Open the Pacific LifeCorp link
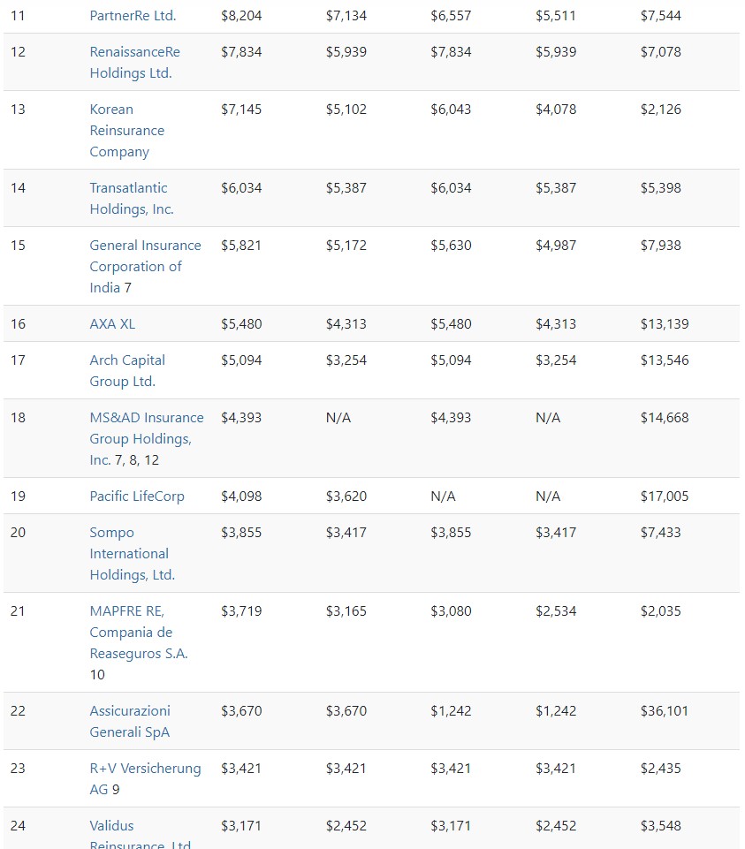Image resolution: width=745 pixels, height=849 pixels. [137, 497]
